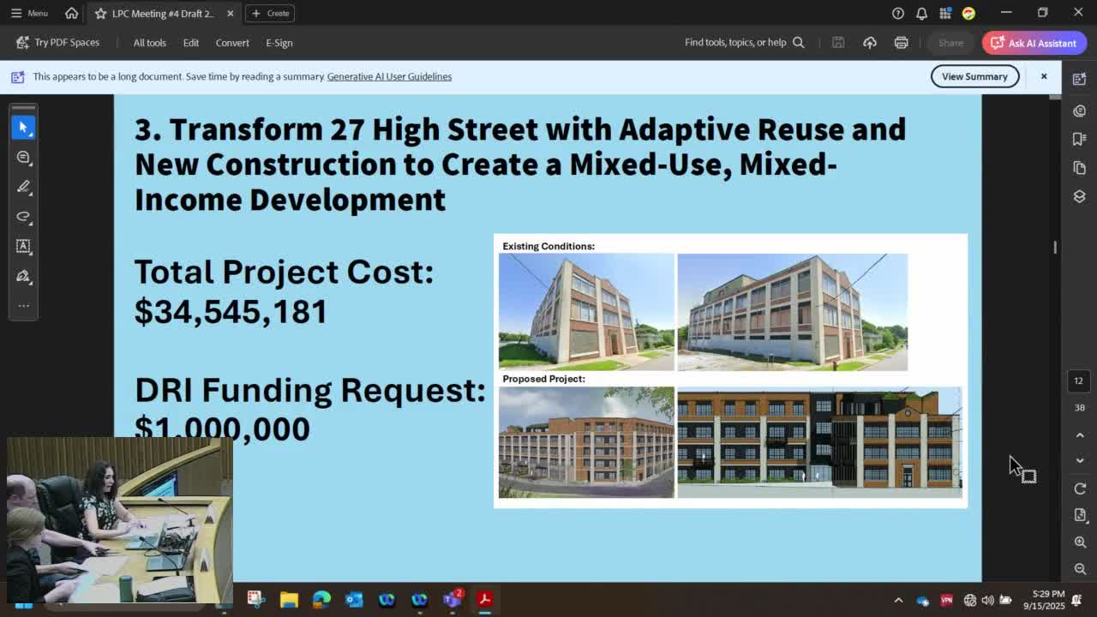
Task: Click the current page number box
Action: pos(1079,380)
